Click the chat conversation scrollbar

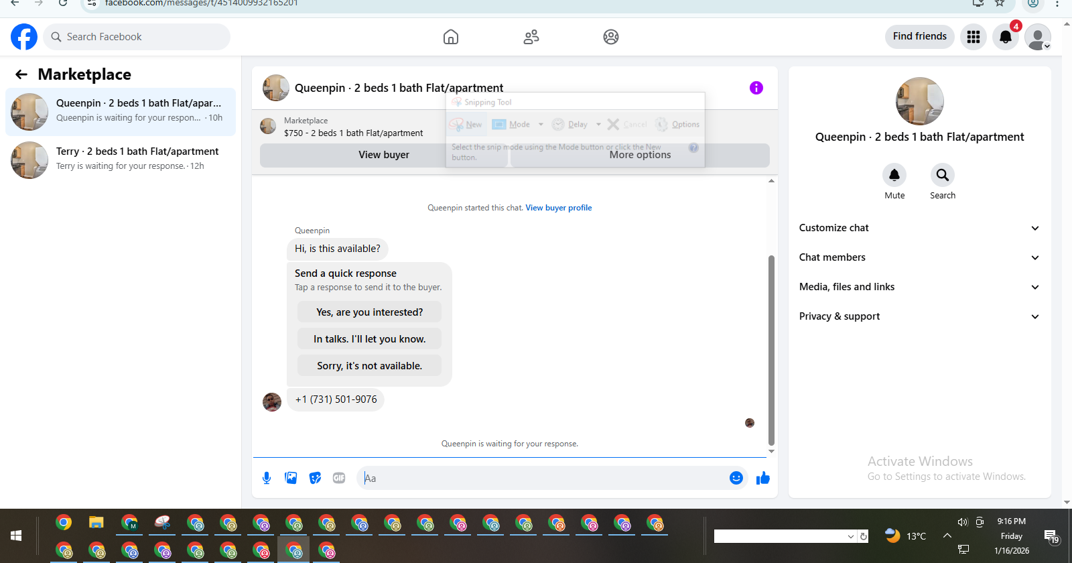tap(771, 350)
